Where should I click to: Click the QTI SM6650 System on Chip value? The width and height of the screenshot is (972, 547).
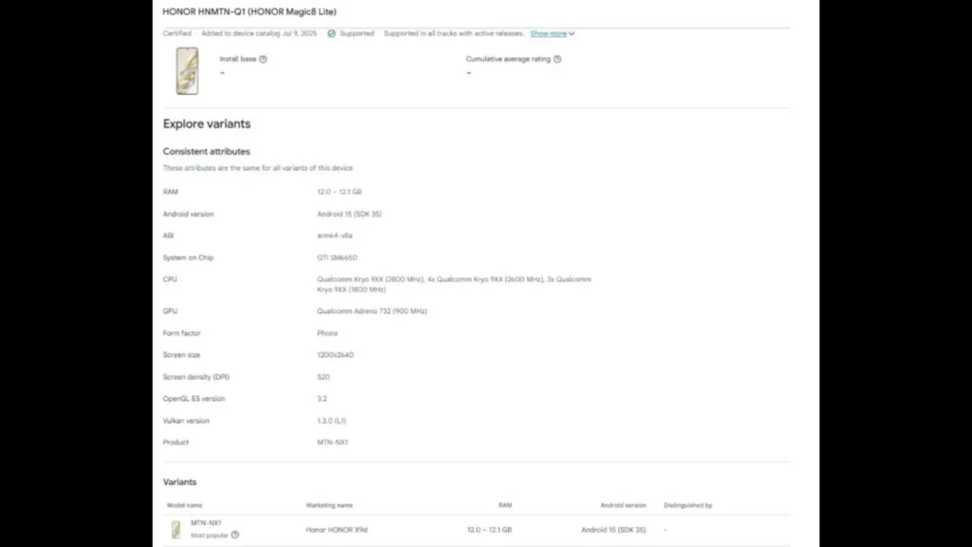(337, 257)
